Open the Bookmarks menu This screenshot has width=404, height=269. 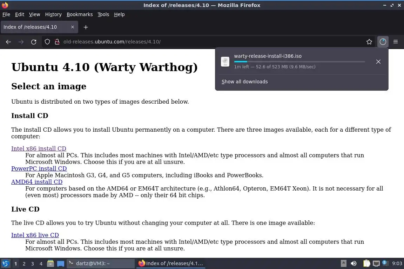point(80,14)
